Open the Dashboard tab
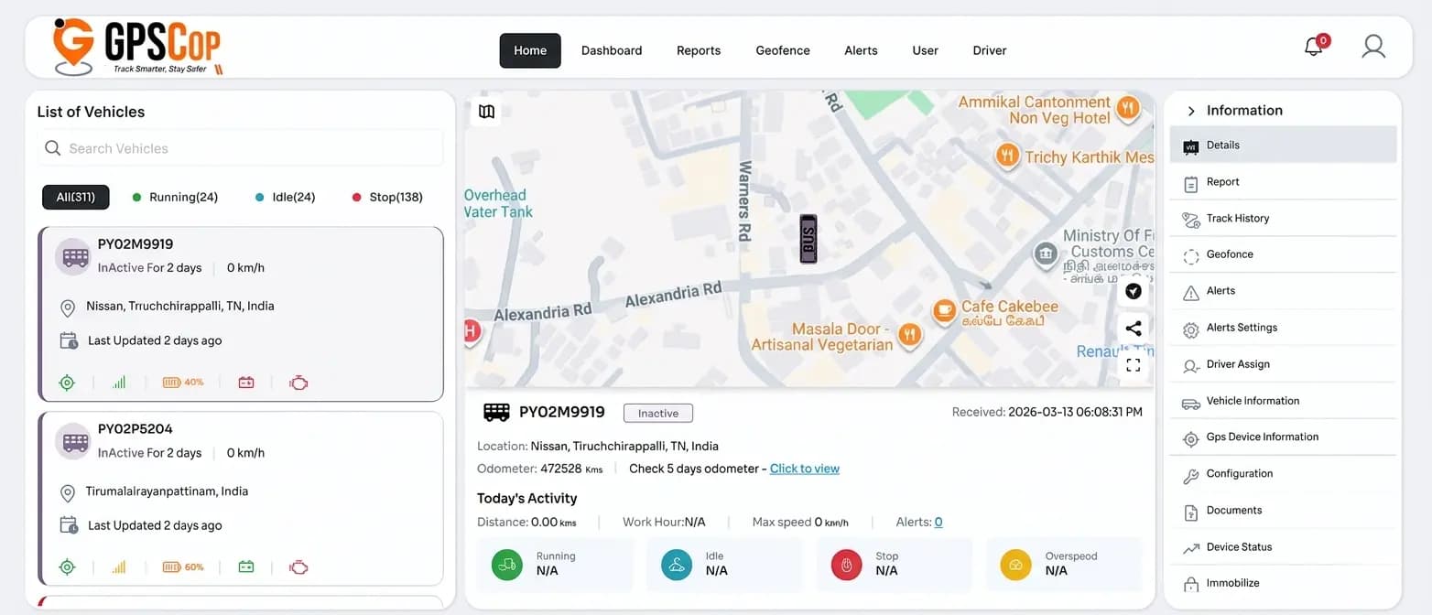Viewport: 1432px width, 615px height. 612,50
